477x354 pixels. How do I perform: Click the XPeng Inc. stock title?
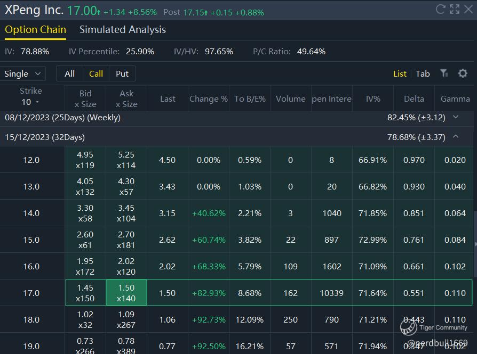point(34,10)
